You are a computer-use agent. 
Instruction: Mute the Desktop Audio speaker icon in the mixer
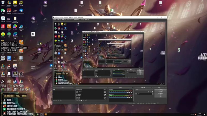[130, 93]
